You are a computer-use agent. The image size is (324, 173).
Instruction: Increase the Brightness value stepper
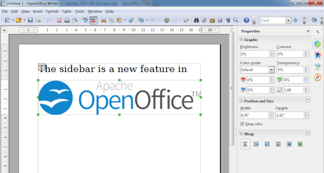272,52
